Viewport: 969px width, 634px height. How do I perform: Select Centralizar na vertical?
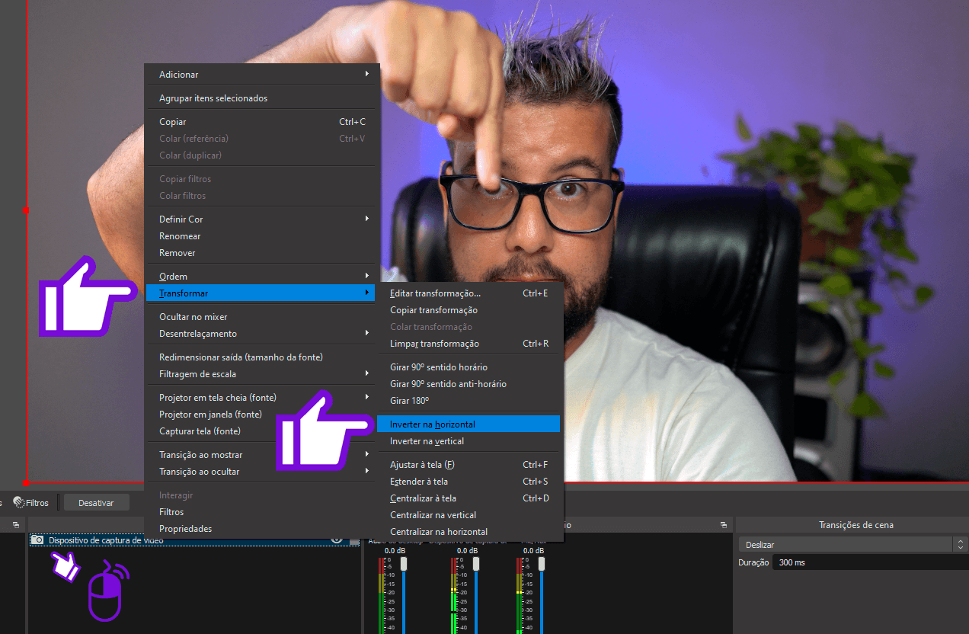[469, 515]
